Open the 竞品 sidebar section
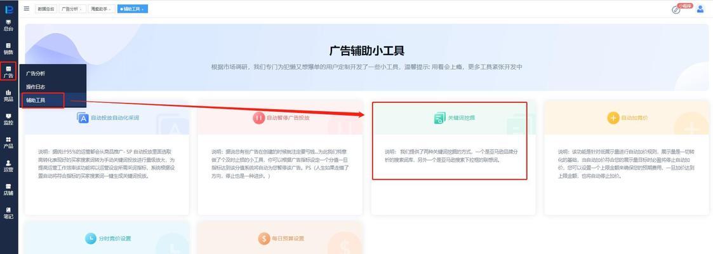 [x=9, y=95]
